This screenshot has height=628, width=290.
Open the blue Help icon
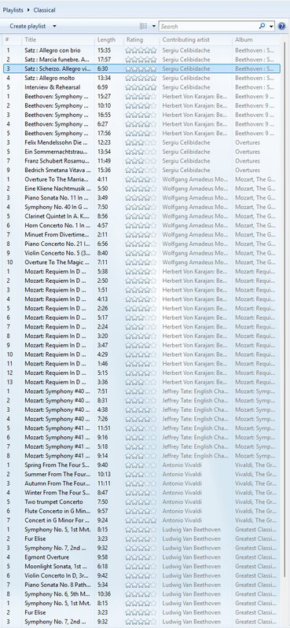click(x=281, y=26)
